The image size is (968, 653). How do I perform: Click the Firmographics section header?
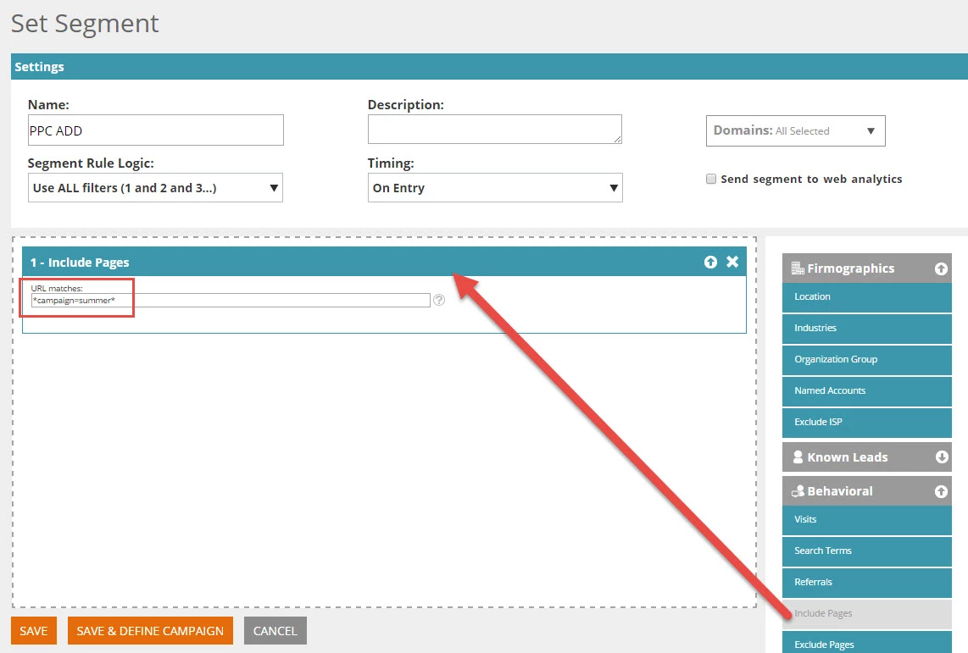(867, 268)
